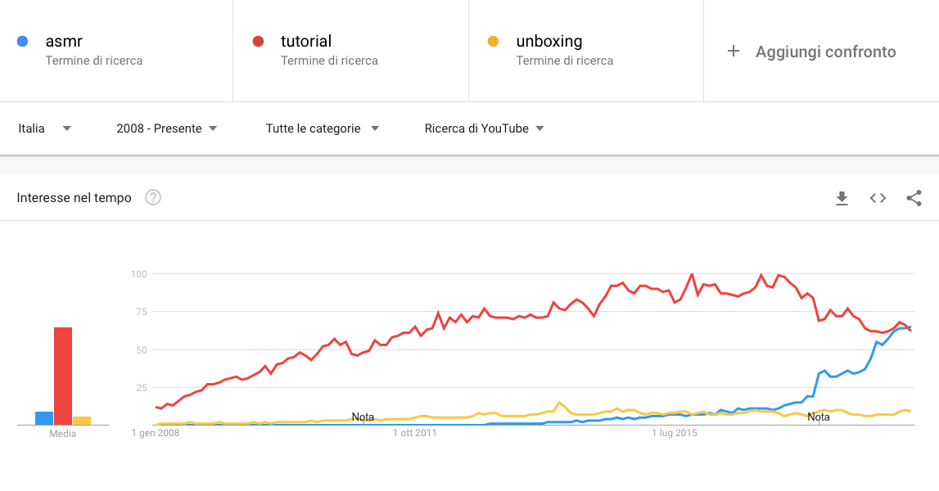Click the yellow unboxing color dot
This screenshot has width=939, height=491.
click(494, 41)
